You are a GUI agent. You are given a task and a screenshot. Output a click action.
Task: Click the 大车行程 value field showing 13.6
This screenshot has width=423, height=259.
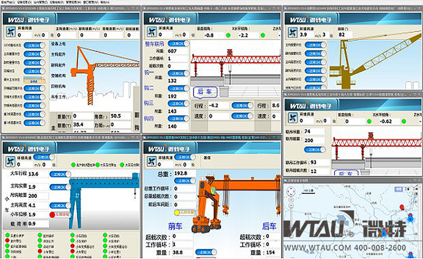pyautogui.click(x=37, y=174)
